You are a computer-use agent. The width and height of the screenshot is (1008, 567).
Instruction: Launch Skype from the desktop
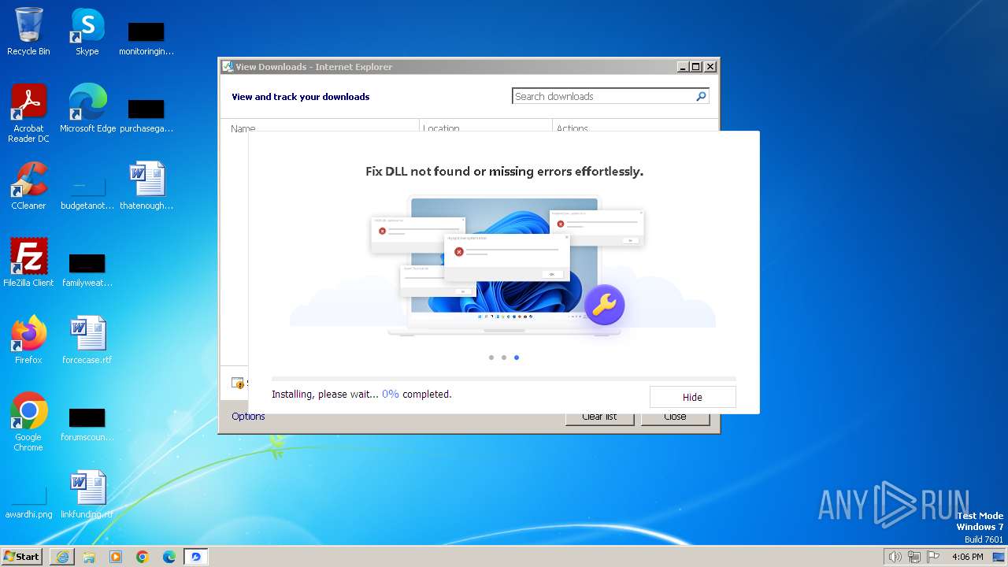click(87, 31)
